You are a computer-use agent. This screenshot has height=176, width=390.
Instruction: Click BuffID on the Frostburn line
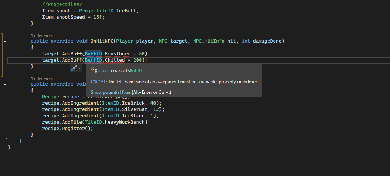coord(93,53)
